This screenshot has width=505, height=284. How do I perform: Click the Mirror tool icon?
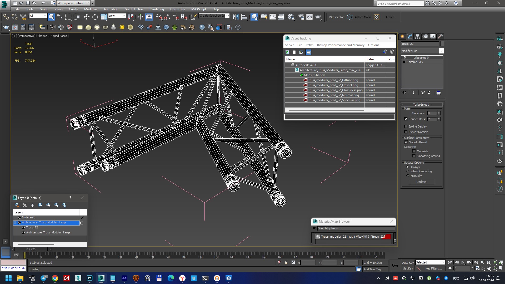click(x=236, y=17)
